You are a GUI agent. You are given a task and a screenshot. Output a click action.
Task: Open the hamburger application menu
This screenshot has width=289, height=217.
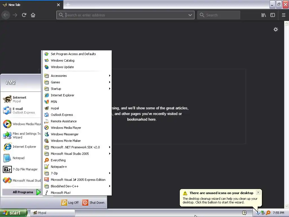(283, 15)
